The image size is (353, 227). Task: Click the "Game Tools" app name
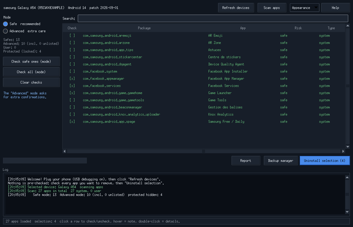click(217, 100)
